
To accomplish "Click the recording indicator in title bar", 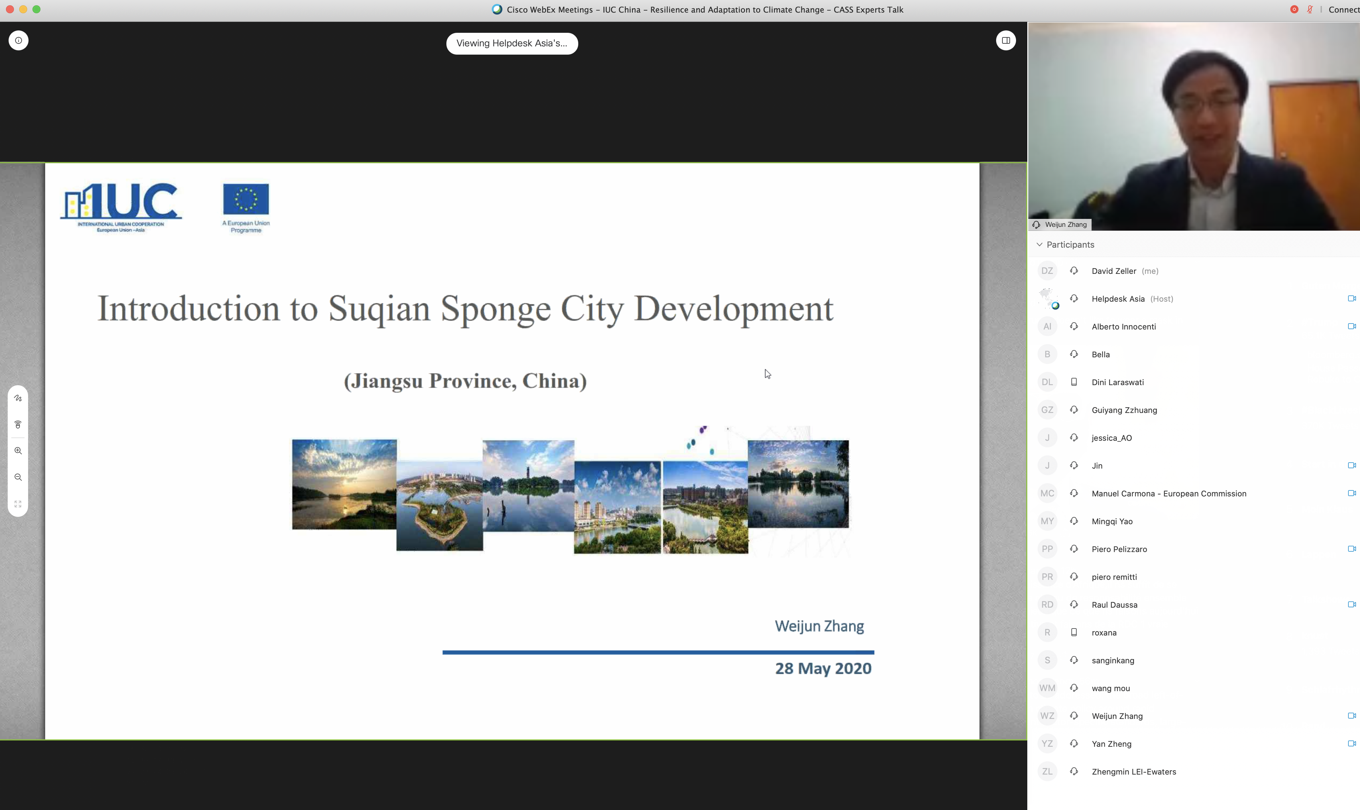I will point(1294,9).
